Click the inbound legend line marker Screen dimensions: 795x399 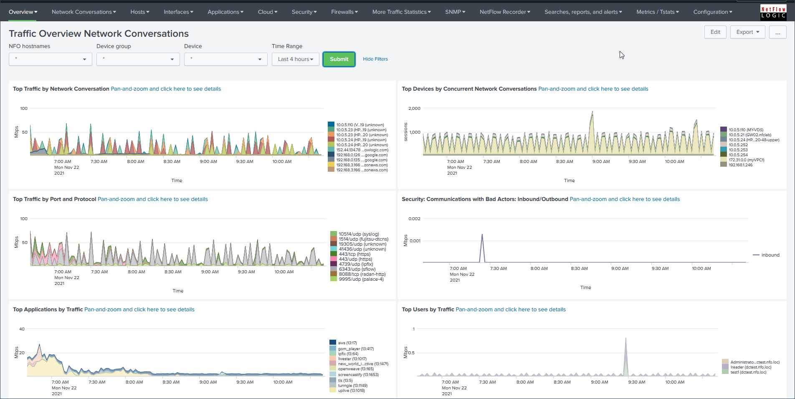tap(756, 255)
